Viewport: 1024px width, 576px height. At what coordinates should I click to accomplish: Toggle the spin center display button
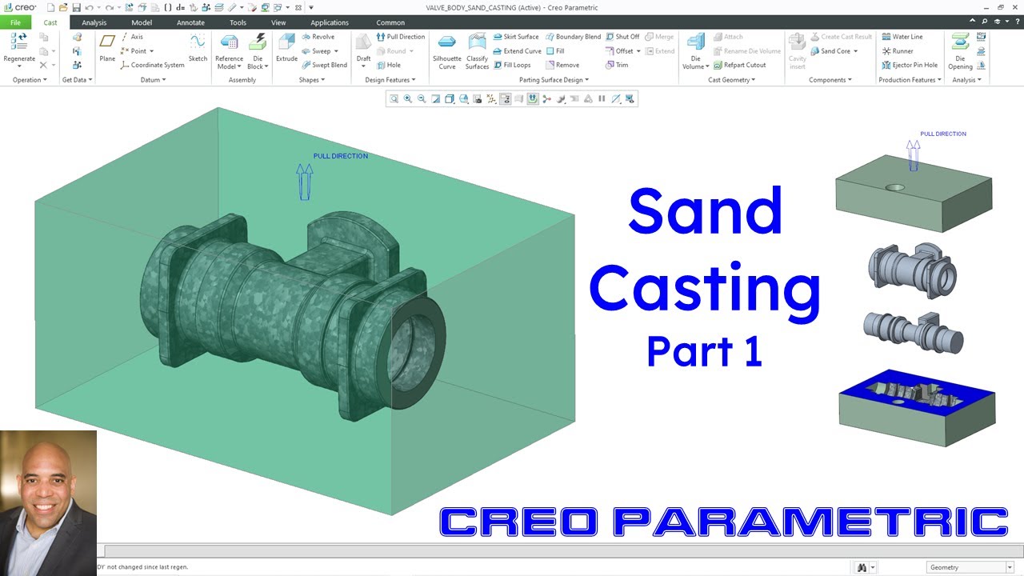[547, 99]
